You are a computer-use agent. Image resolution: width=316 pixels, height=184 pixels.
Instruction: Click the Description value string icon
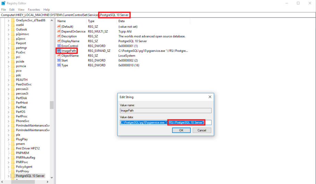59,36
